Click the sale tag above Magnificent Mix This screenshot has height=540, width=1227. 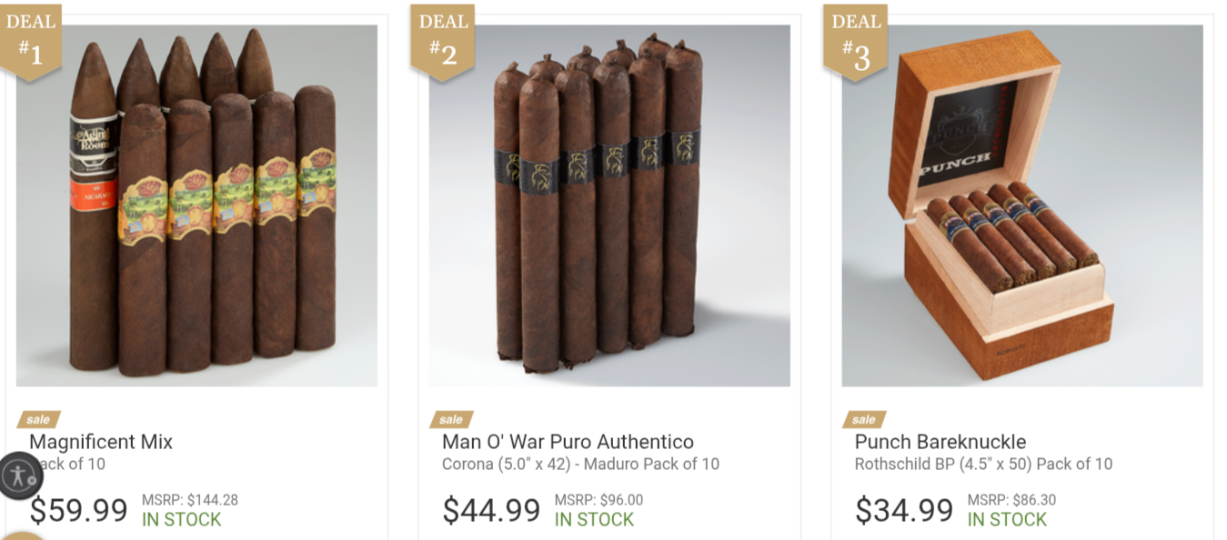pos(38,419)
